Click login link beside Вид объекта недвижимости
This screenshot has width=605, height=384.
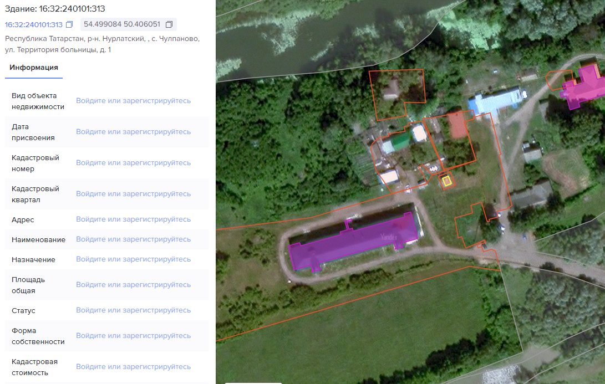pyautogui.click(x=133, y=101)
